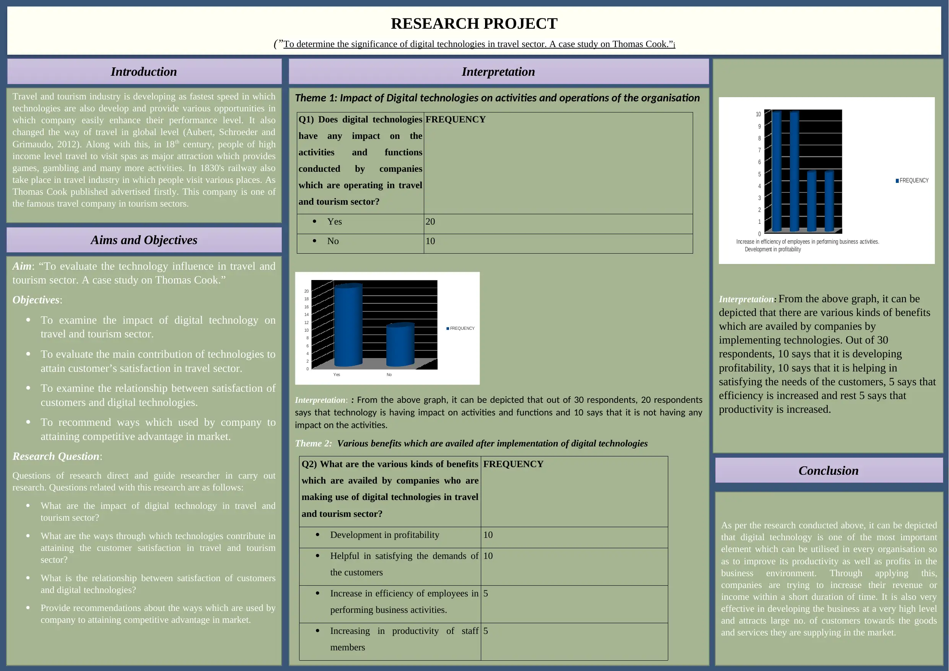
Task: Click the Yes/No bar chart thumbnail
Action: tap(387, 328)
